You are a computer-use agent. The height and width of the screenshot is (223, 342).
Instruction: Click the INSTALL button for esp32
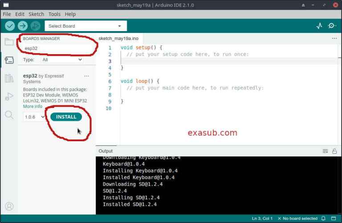66,117
